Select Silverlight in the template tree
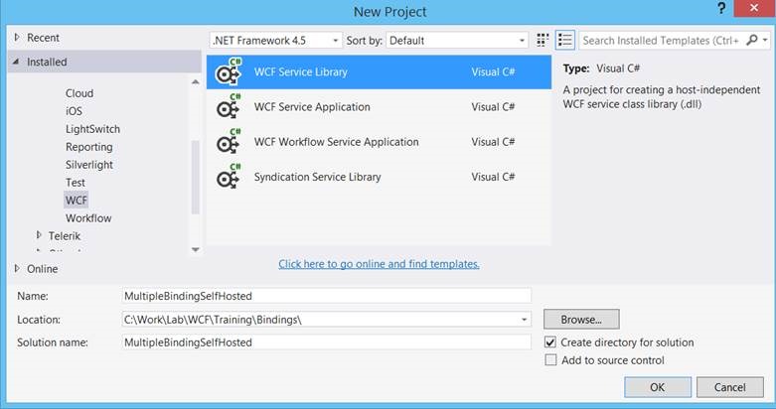The width and height of the screenshot is (776, 409). 89,165
